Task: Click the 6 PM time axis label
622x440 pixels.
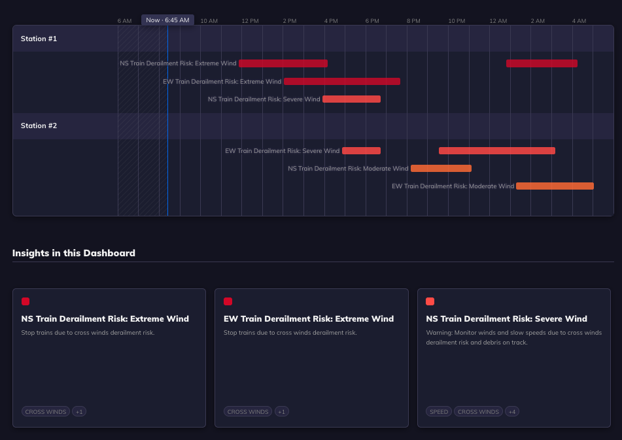Action: [x=372, y=21]
